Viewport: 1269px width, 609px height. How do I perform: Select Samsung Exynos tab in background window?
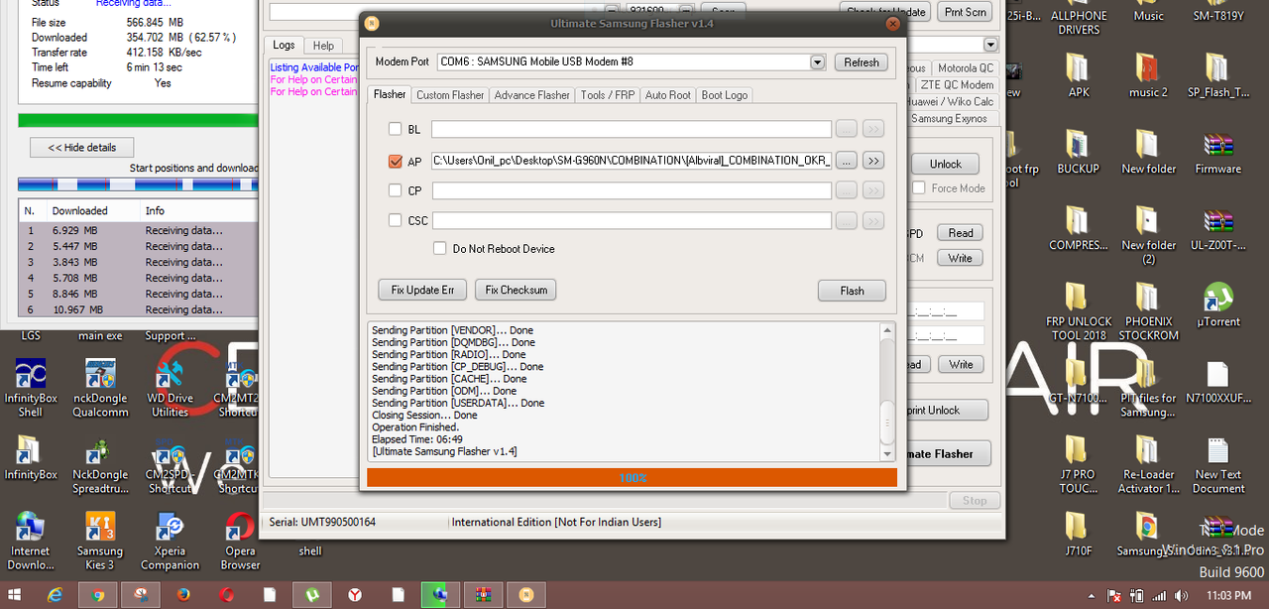949,119
